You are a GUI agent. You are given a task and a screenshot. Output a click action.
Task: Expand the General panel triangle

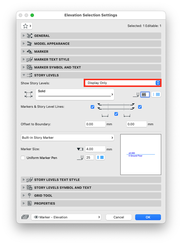[x=24, y=36]
